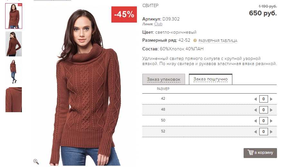Screen dimensions: 295x167
Task: Open the size table question mark icon
Action: point(195,40)
